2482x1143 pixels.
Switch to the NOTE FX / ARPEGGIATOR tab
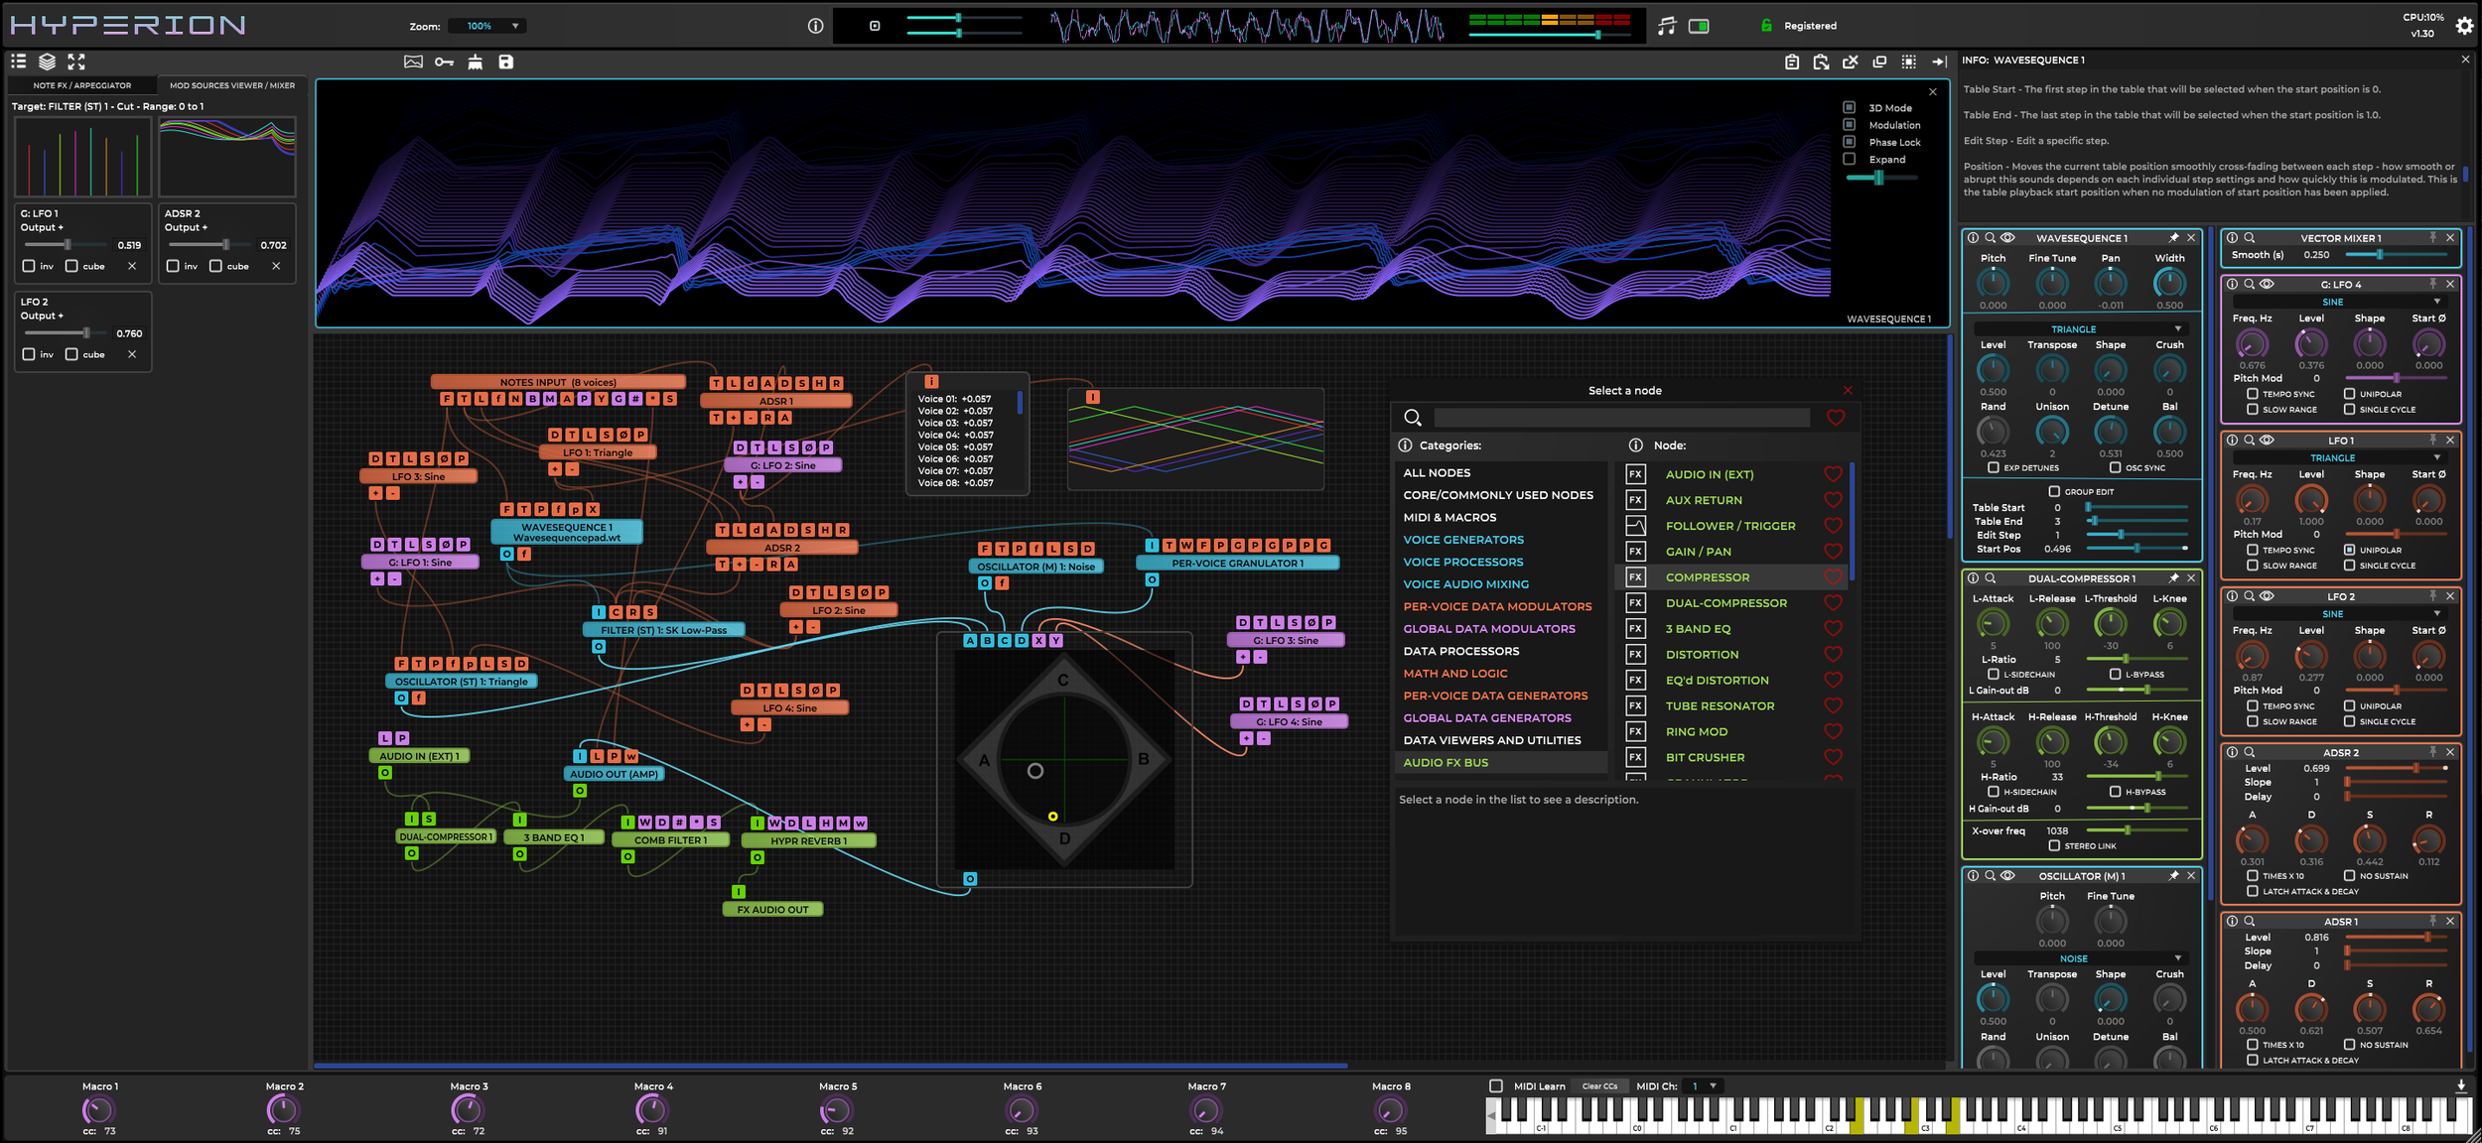82,85
